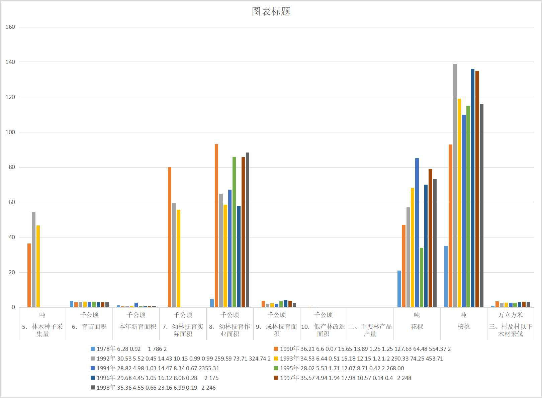Viewport: 542px width, 398px height.
Task: Click the 1993年 yellow legend swatch
Action: click(x=276, y=359)
